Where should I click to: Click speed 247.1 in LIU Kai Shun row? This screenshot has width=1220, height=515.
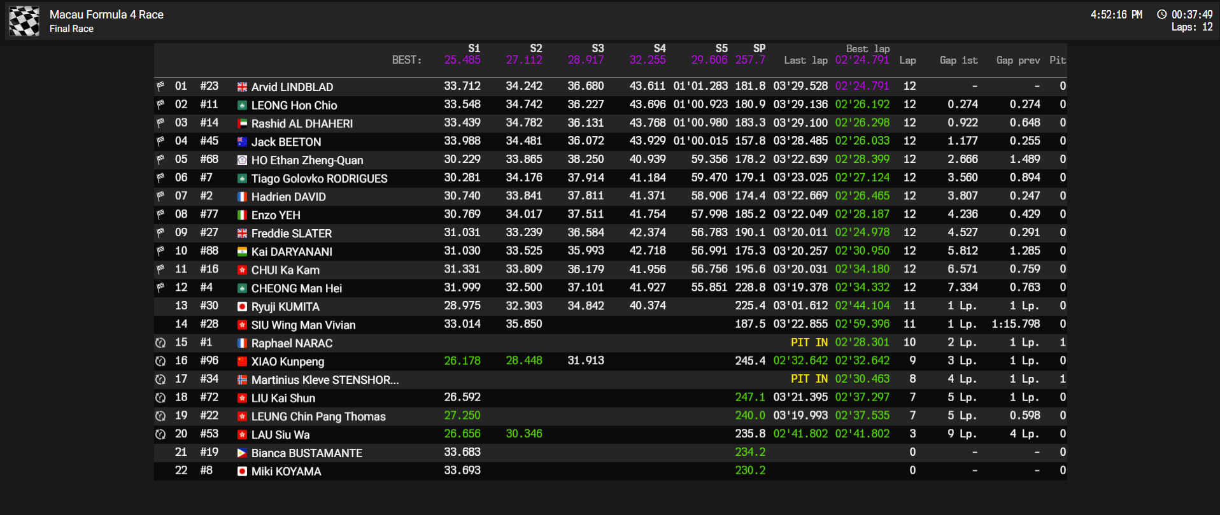(750, 397)
